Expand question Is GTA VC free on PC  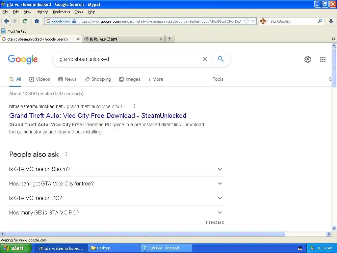(x=116, y=198)
